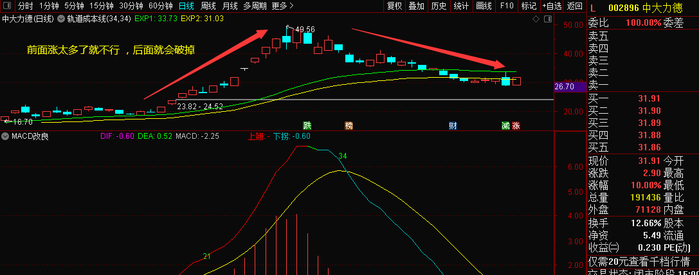Click the EXP2: 31.03 value
Image resolution: width=699 pixels, height=275 pixels.
(x=202, y=19)
